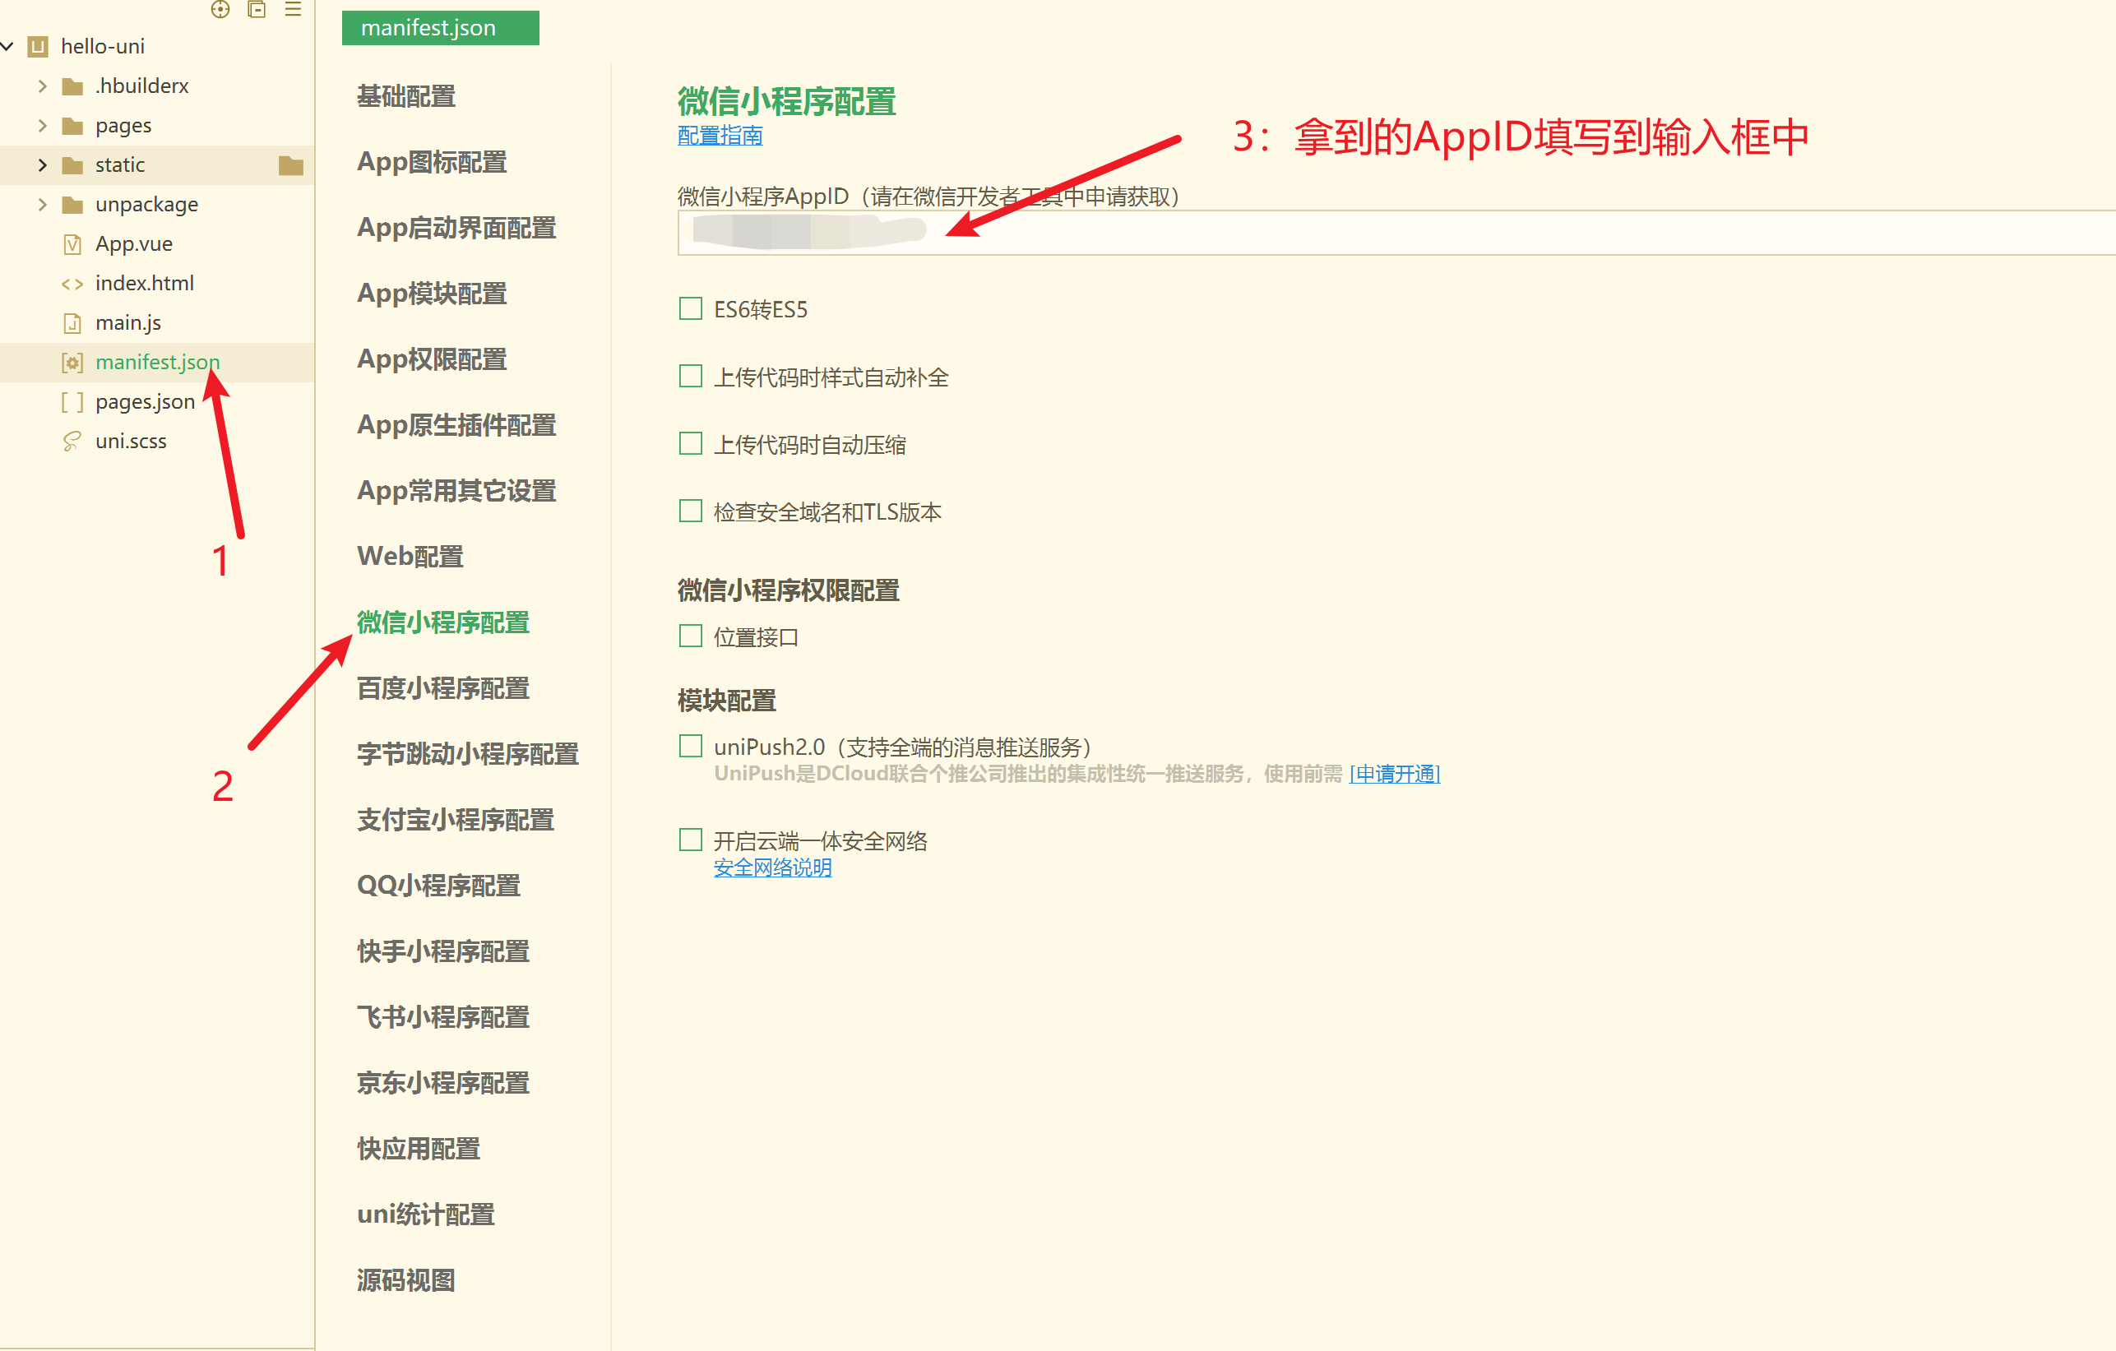Open the uni统计配置 section
This screenshot has width=2116, height=1351.
[425, 1215]
